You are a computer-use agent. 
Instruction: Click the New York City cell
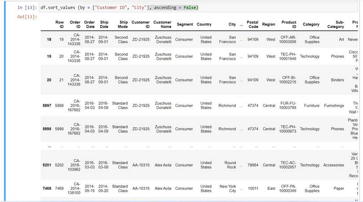point(228,188)
